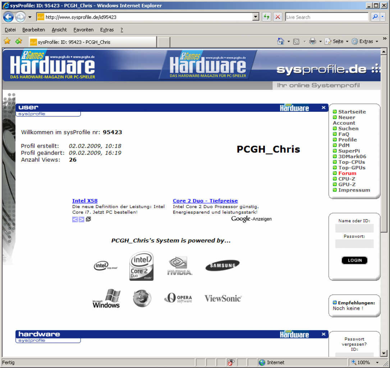This screenshot has width=390, height=368.
Task: Click the Core 2 Duo - Tiefpreise link
Action: pyautogui.click(x=205, y=201)
